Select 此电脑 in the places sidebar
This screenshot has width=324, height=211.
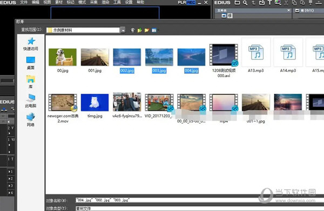31,101
